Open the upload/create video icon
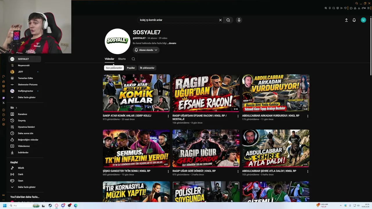Viewport: 372px width, 209px height. point(346,20)
